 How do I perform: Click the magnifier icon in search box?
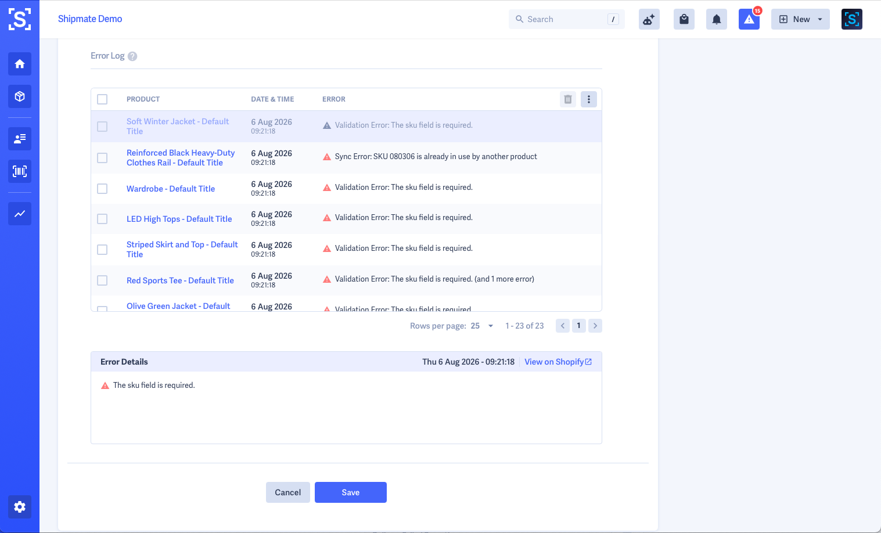coord(520,19)
